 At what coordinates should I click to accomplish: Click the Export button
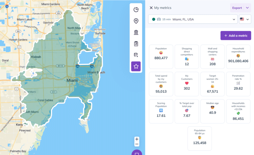(x=237, y=8)
